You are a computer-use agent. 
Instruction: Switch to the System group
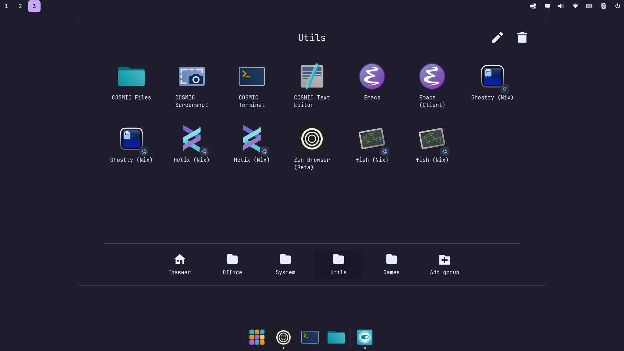285,265
